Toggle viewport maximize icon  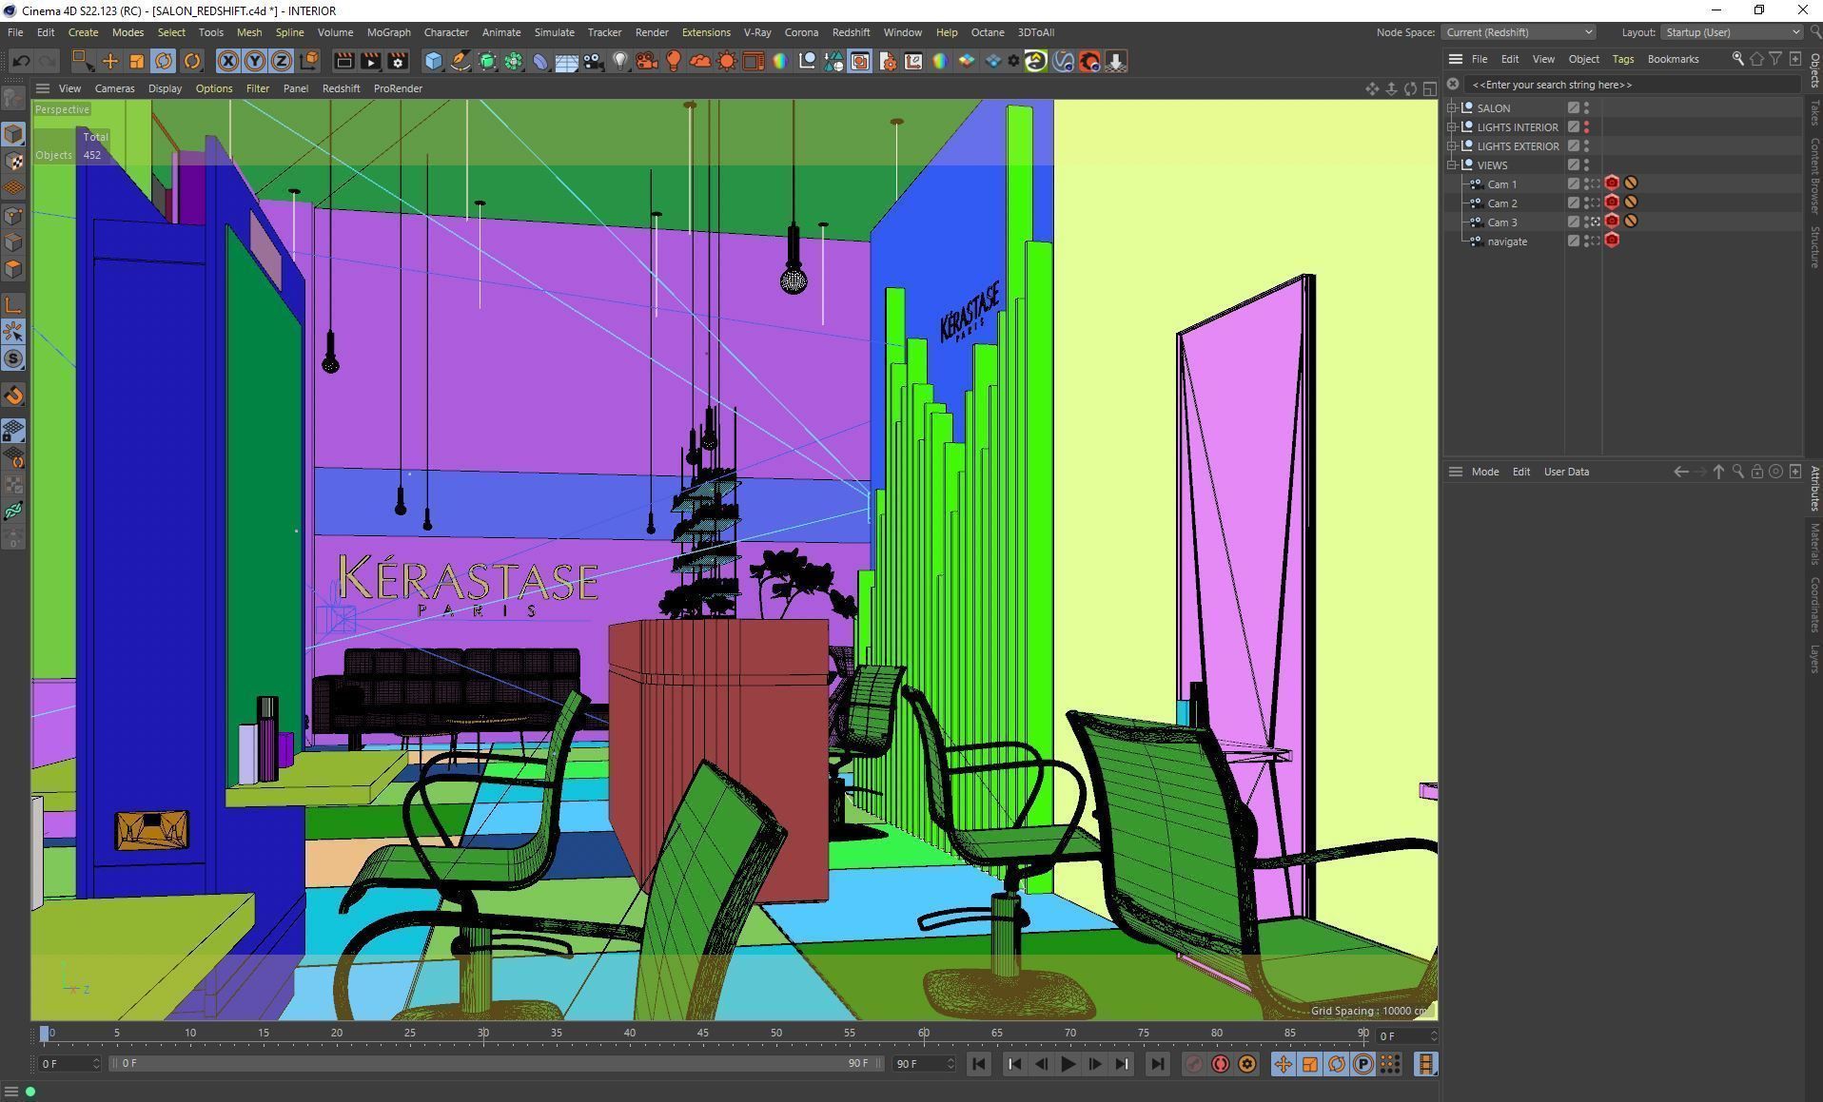[x=1429, y=88]
